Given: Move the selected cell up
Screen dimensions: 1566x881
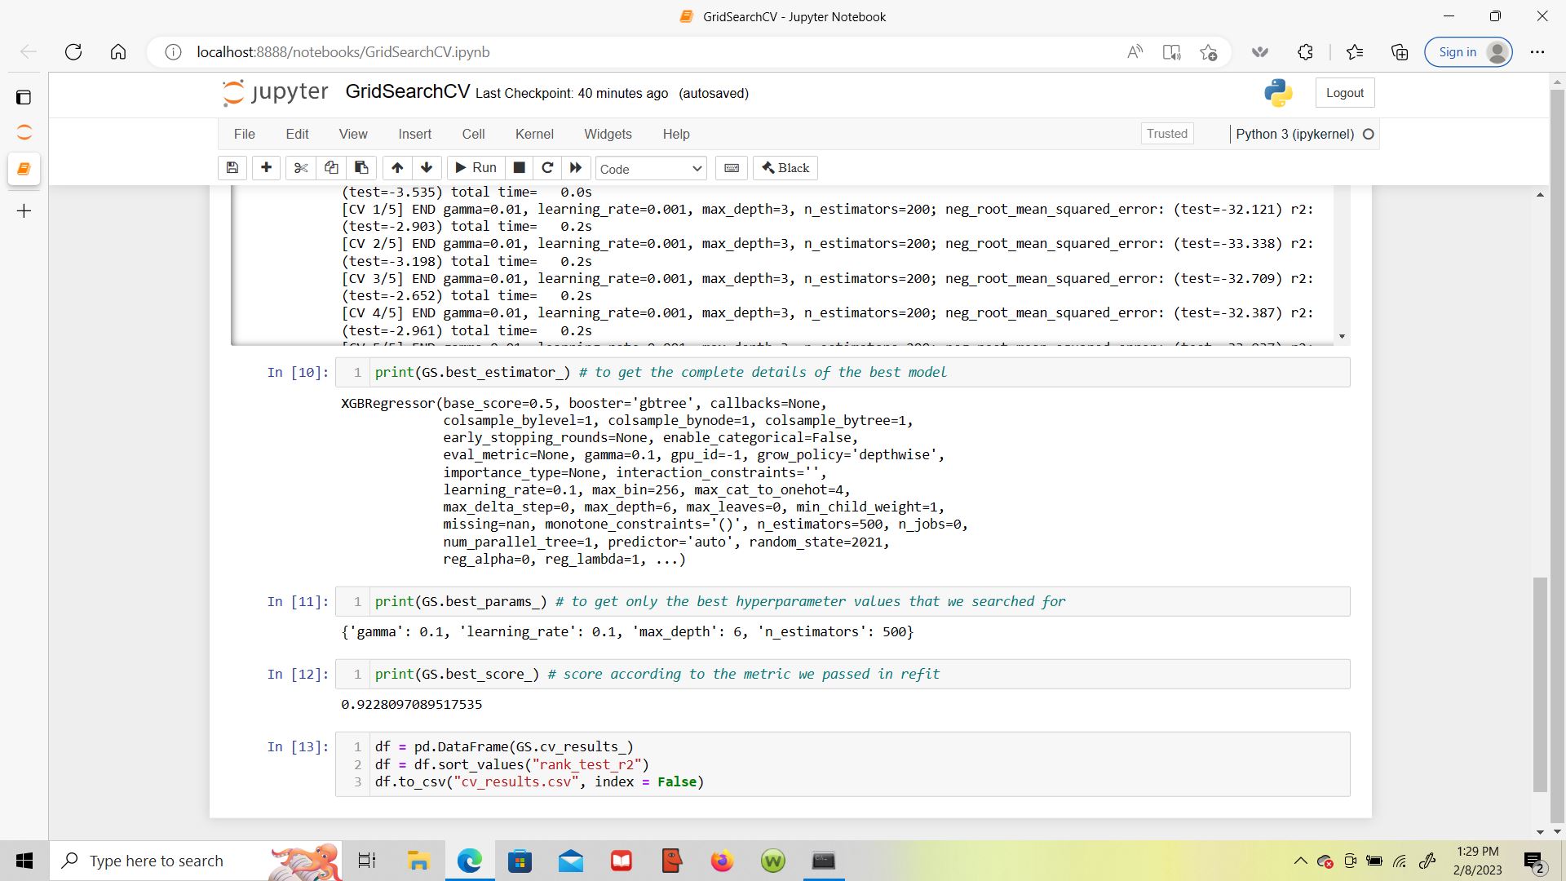Looking at the screenshot, I should point(397,168).
